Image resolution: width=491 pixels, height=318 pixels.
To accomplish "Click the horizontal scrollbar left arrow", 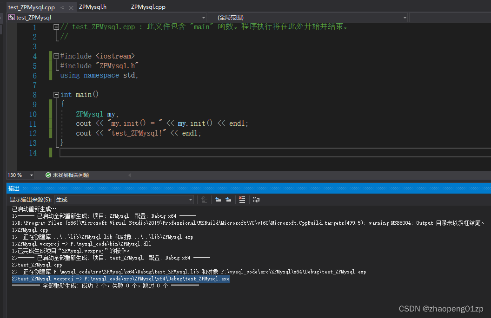I will [x=130, y=175].
